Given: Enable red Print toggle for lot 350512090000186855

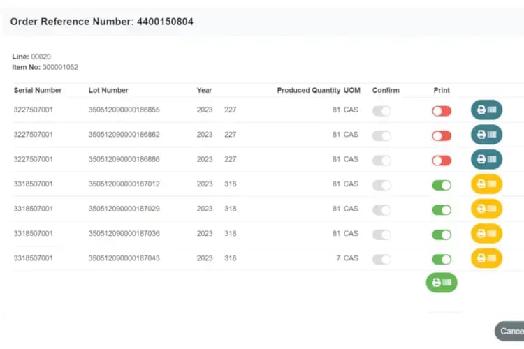Looking at the screenshot, I should (x=442, y=111).
